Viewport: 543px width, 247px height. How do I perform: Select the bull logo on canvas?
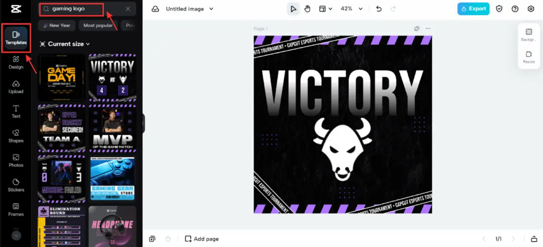pos(342,149)
